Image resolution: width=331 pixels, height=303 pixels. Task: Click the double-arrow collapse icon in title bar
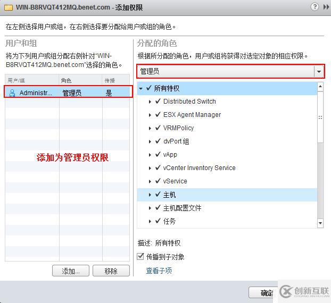point(326,7)
